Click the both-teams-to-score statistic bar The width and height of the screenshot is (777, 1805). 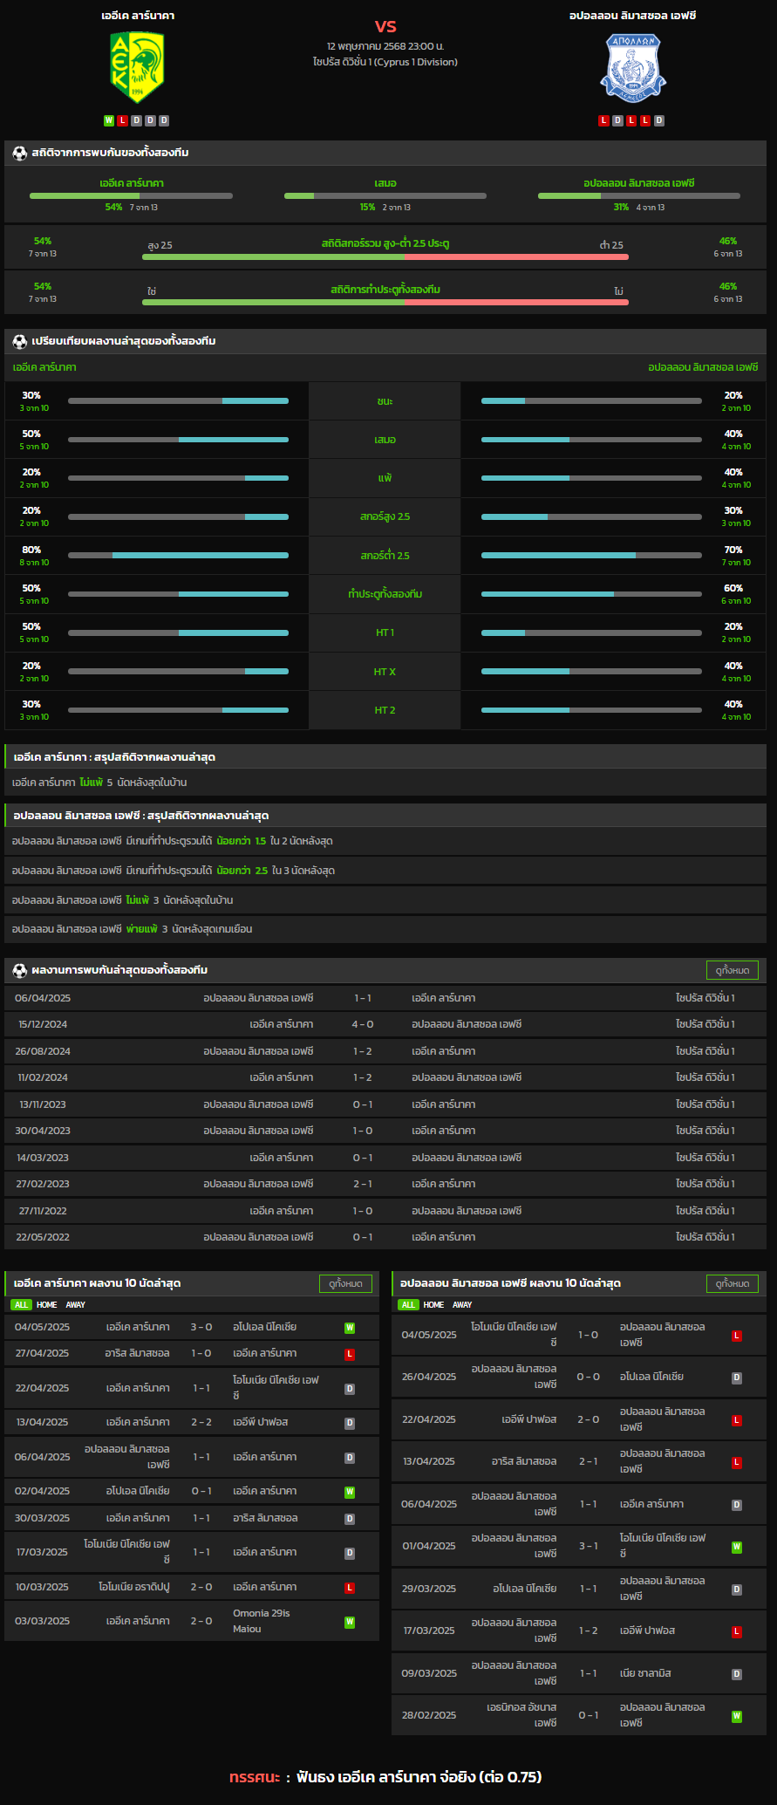click(x=385, y=302)
